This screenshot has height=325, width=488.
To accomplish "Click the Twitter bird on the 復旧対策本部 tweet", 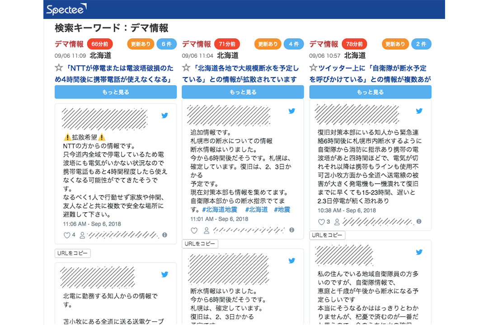I will pos(419,111).
